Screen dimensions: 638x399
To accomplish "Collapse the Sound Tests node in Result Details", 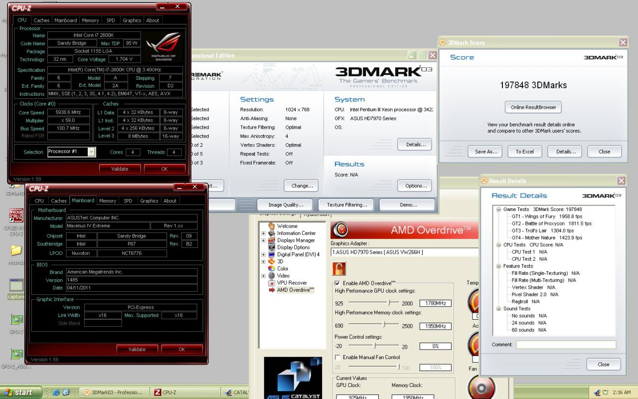I will click(498, 309).
